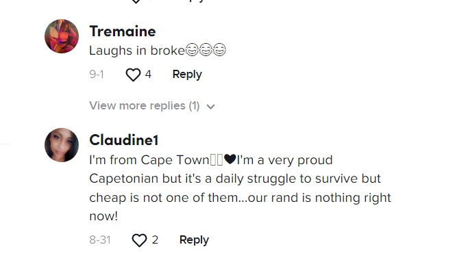The image size is (455, 260).
Task: Reply to Tremaine's comment
Action: click(x=187, y=75)
